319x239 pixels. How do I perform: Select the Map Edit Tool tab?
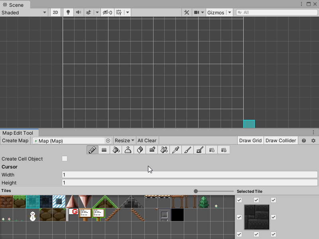pyautogui.click(x=18, y=133)
